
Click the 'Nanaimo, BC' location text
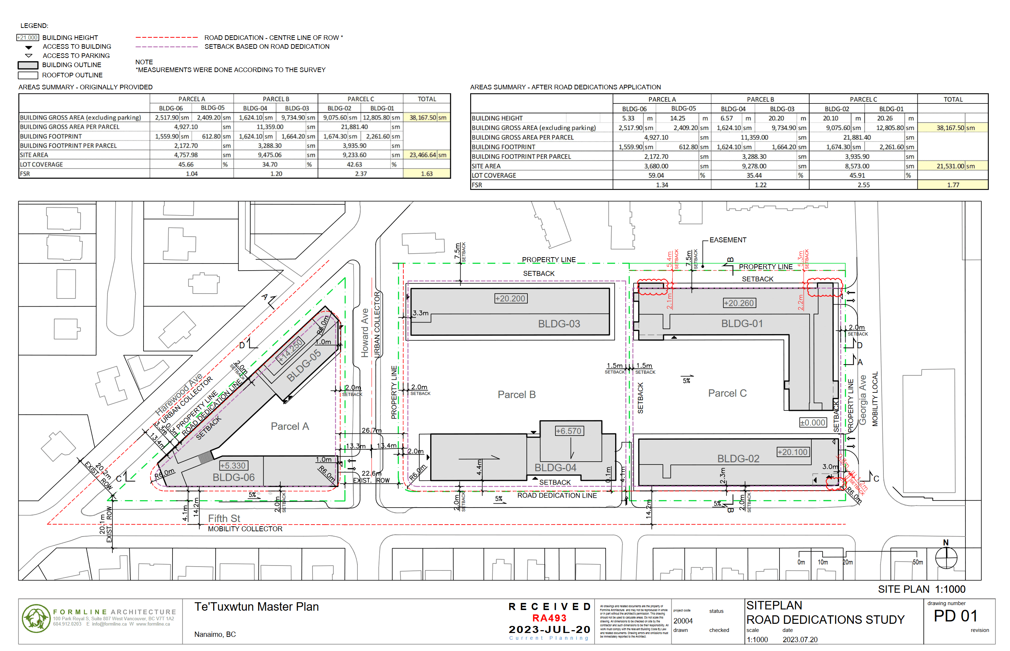pyautogui.click(x=215, y=634)
